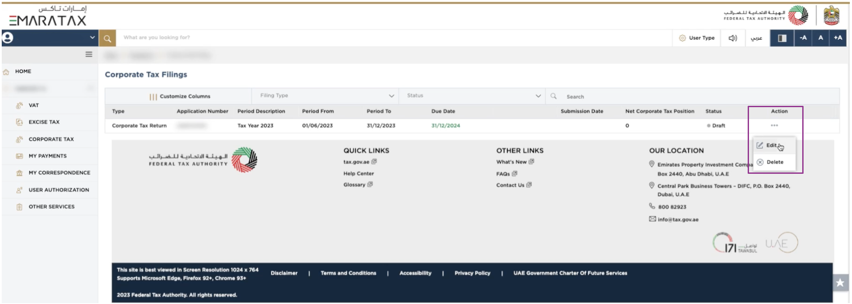Screen dimensions: 852x304
Task: Toggle the contrast view icon
Action: (x=782, y=38)
